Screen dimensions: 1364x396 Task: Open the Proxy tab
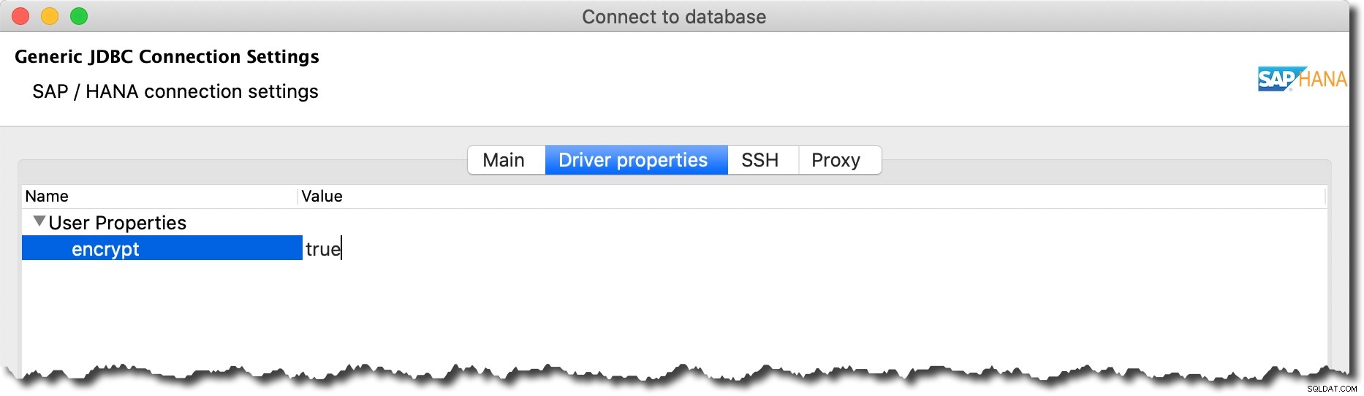coord(837,160)
